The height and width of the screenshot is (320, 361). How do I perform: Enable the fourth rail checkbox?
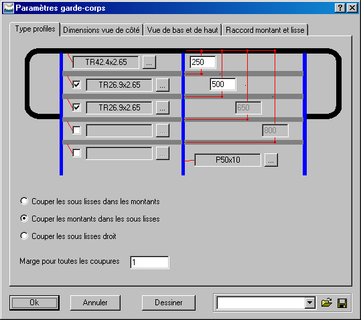76,130
